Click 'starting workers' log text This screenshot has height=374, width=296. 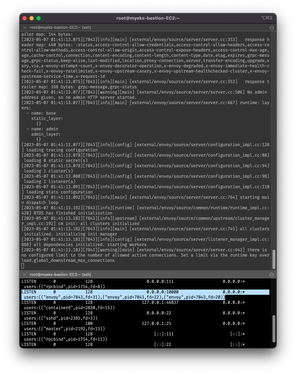[127, 244]
